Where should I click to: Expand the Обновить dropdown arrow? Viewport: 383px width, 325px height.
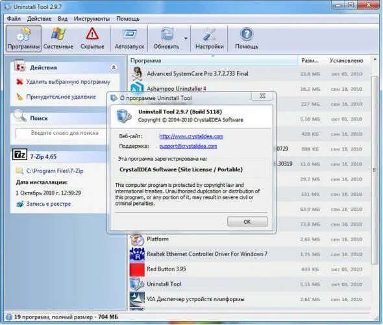(x=186, y=38)
